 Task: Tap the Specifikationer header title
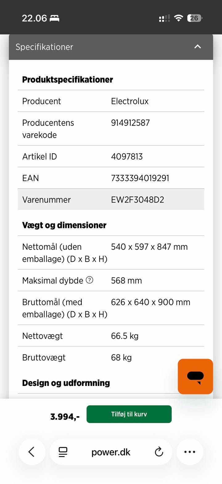[x=44, y=47]
